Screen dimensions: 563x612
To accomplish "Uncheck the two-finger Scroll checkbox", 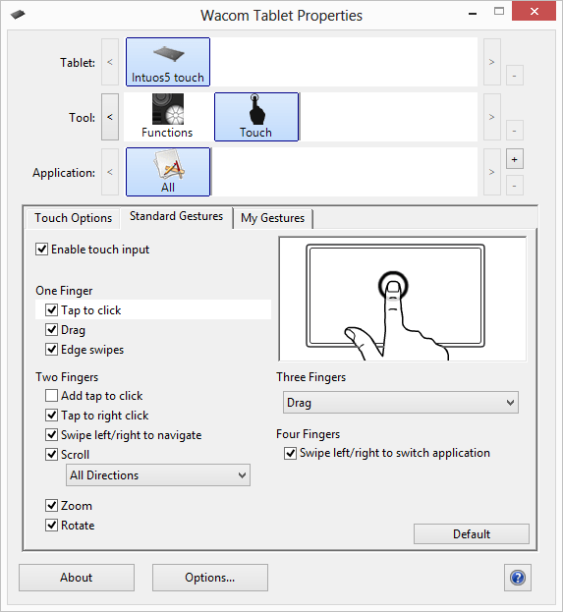I will tap(51, 454).
